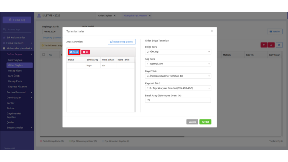Toggle the select-all checkbox in Fiş header
288x162 pixels.
click(x=44, y=55)
